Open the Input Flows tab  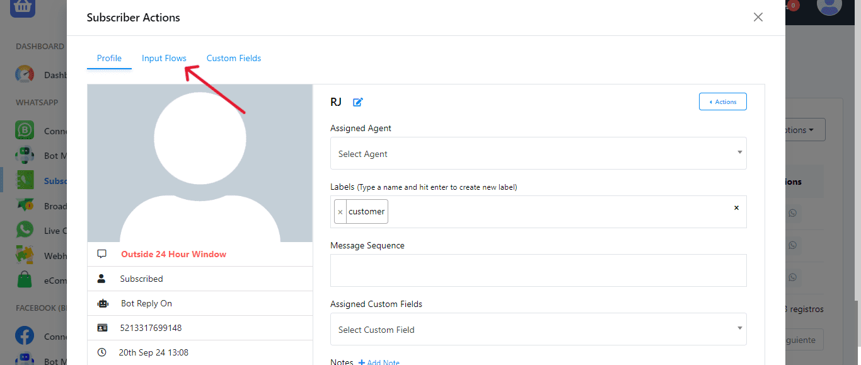click(164, 58)
